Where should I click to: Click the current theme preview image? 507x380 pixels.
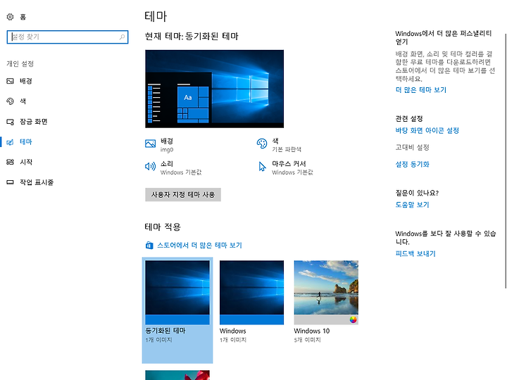[214, 89]
